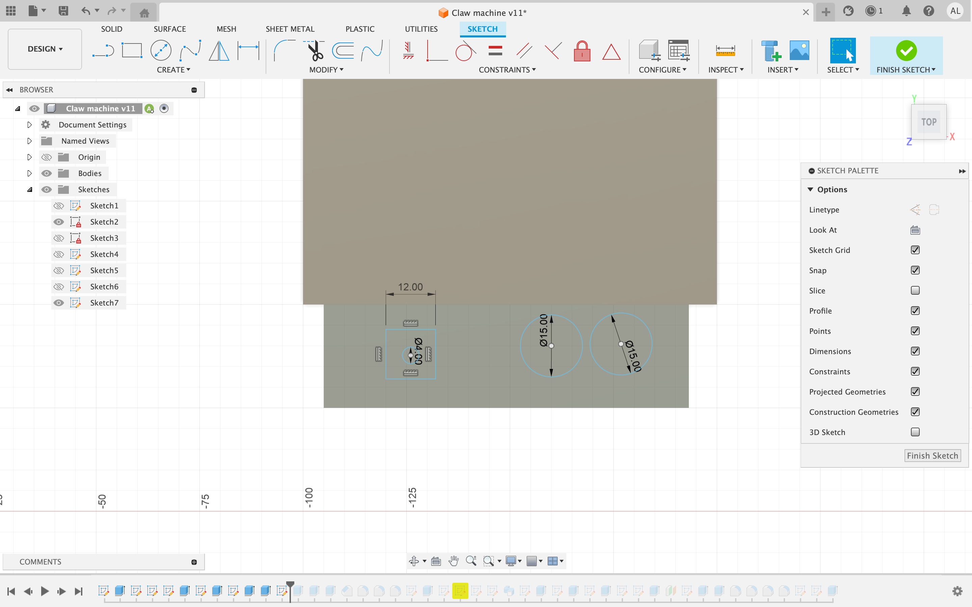
Task: Expand the Bodies folder in browser
Action: (29, 173)
